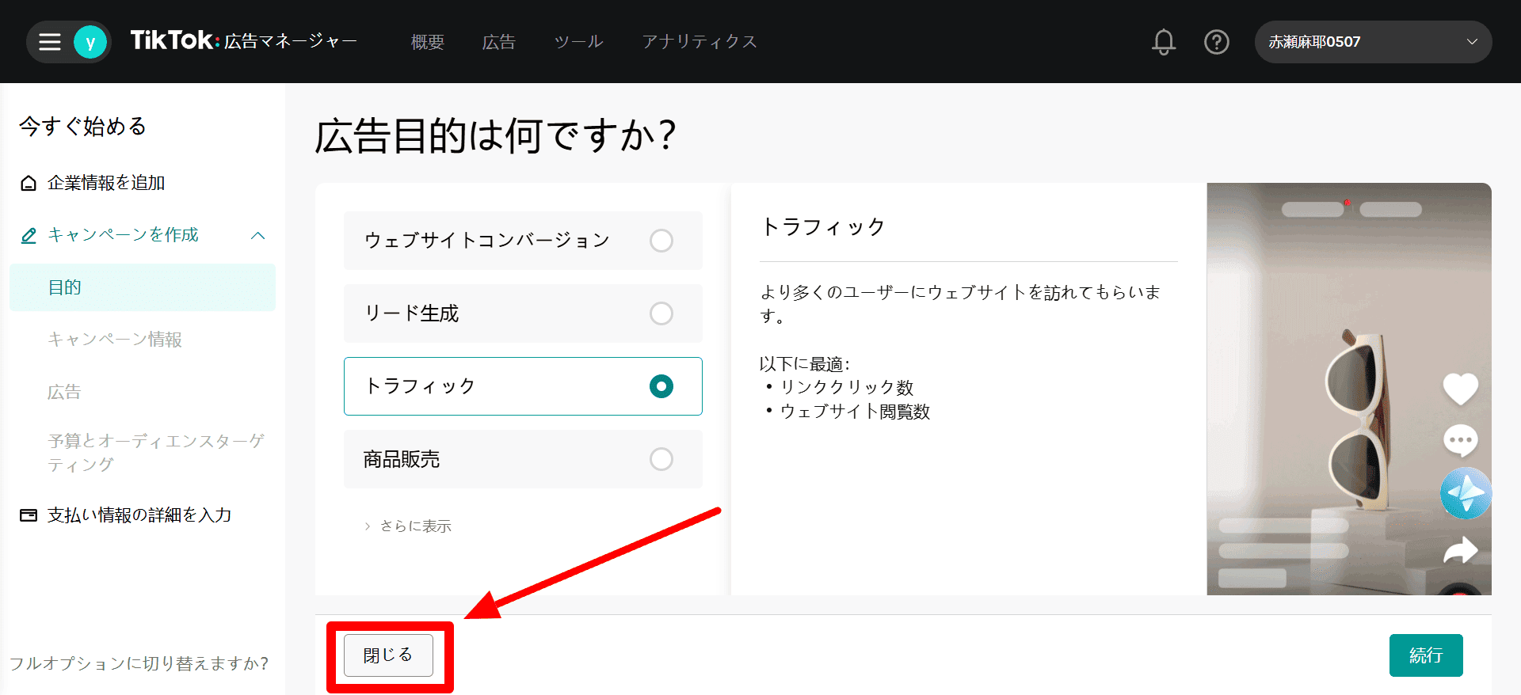Click the ウェブサイトコンバージョン option label
This screenshot has width=1521, height=695.
[486, 241]
